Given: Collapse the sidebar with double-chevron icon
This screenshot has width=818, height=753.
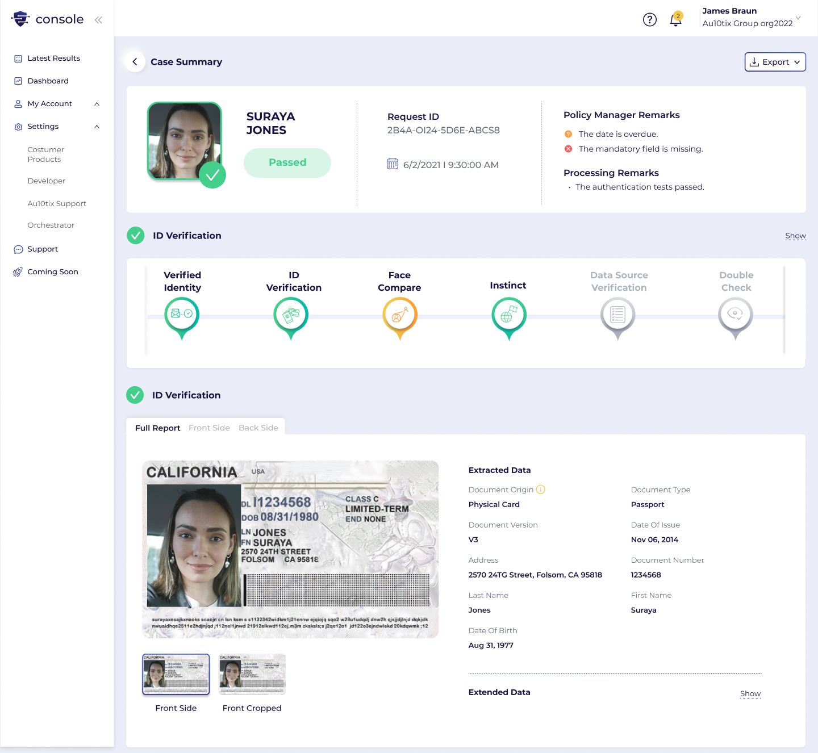Looking at the screenshot, I should pyautogui.click(x=98, y=20).
